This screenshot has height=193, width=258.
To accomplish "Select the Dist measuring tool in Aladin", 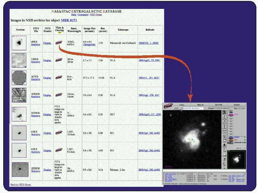I will [225, 131].
